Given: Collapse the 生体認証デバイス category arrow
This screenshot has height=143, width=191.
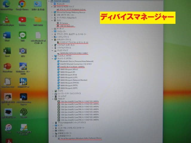Looking at the screenshot, I should click(x=53, y=136).
